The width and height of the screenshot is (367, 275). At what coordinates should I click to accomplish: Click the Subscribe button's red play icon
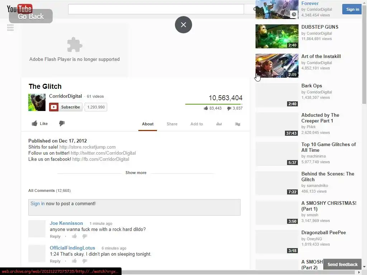pyautogui.click(x=54, y=107)
